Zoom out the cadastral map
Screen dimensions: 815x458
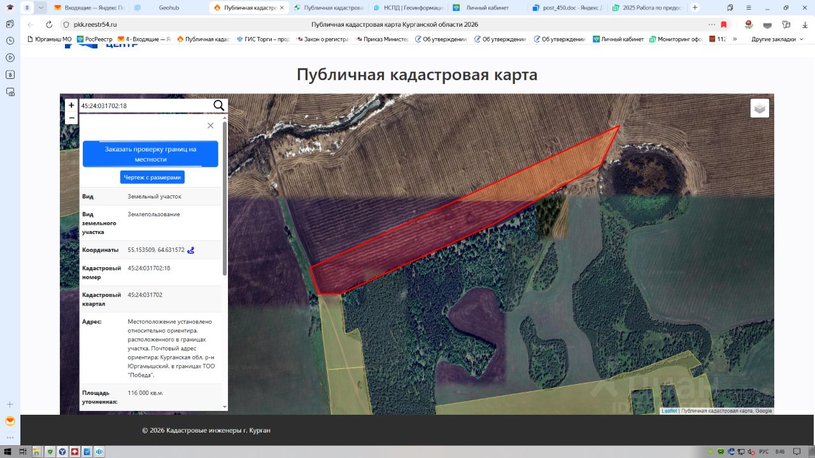[x=71, y=118]
